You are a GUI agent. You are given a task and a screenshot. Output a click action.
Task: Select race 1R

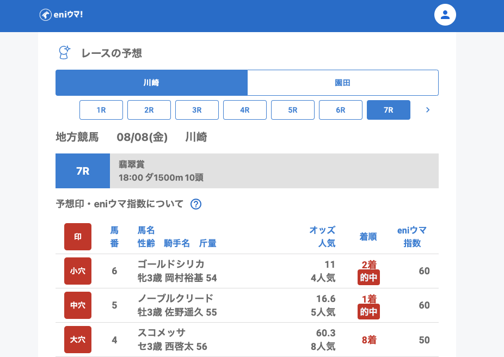pos(101,110)
